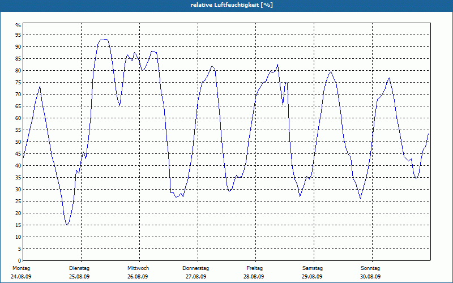Viewport: 453px width, 283px height.
Task: Click the date '25.08.09'
Action: pyautogui.click(x=79, y=277)
